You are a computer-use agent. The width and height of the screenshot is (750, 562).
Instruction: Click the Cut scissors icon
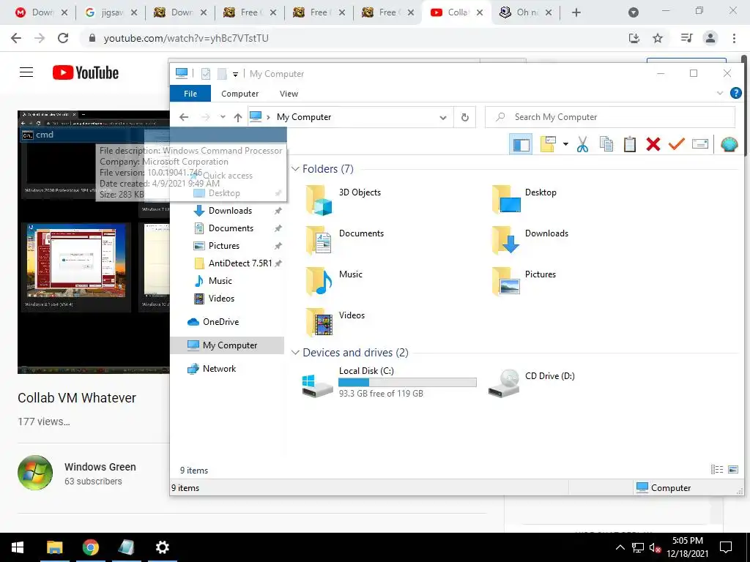click(582, 144)
